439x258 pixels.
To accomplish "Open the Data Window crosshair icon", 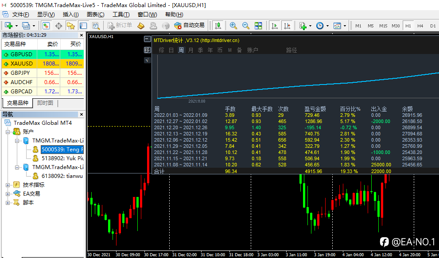I will pos(58,26).
